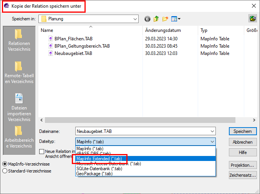Collapse the Dateityp dropdown list
The width and height of the screenshot is (260, 194).
point(212,142)
